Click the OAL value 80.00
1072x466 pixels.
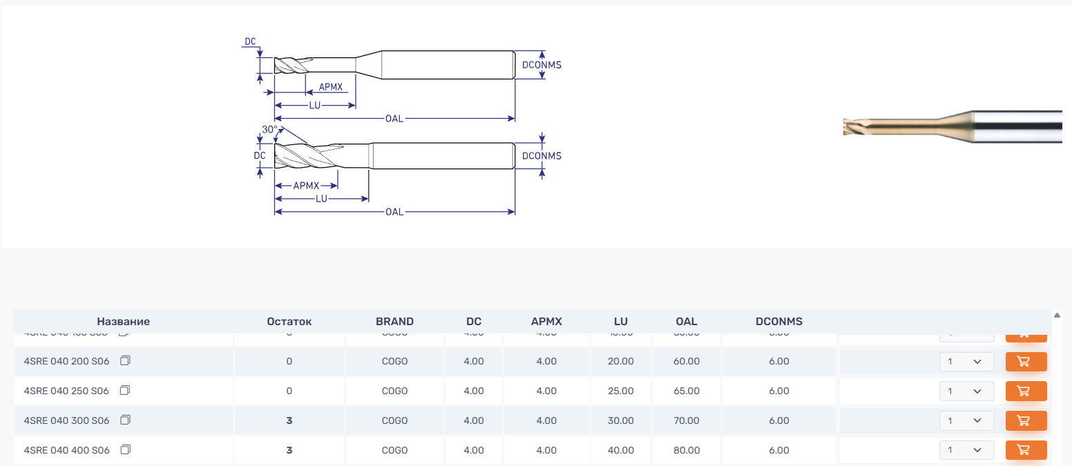(687, 451)
